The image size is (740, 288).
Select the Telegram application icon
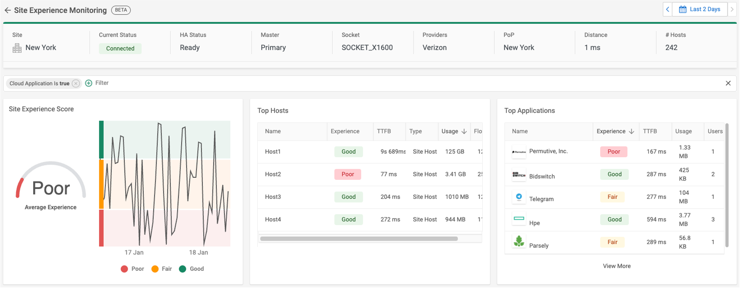pos(519,197)
